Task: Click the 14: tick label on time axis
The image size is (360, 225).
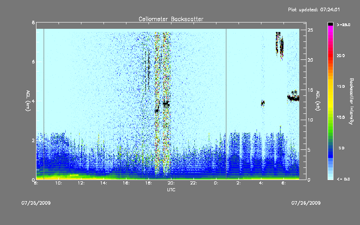Action: click(104, 183)
